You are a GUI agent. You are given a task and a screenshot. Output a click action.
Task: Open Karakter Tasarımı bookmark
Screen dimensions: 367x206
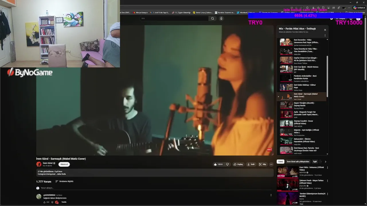[x=224, y=13]
